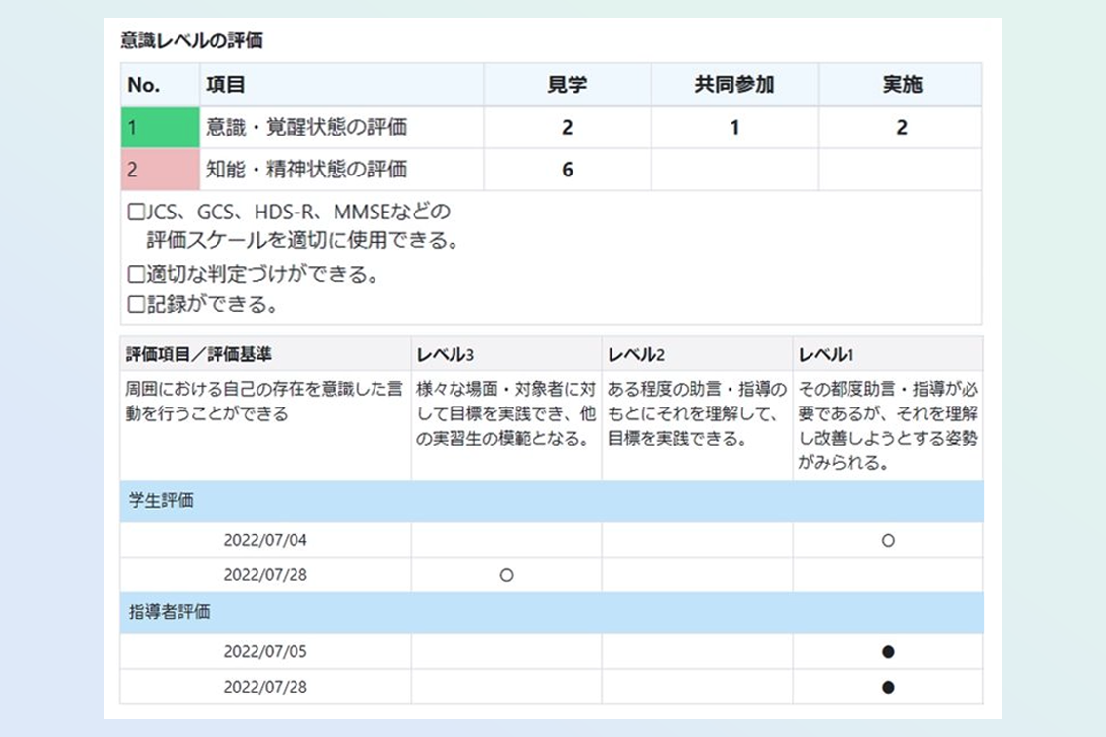Select the 意識・覚醒状態の評価 item
The image size is (1106, 737).
point(305,128)
